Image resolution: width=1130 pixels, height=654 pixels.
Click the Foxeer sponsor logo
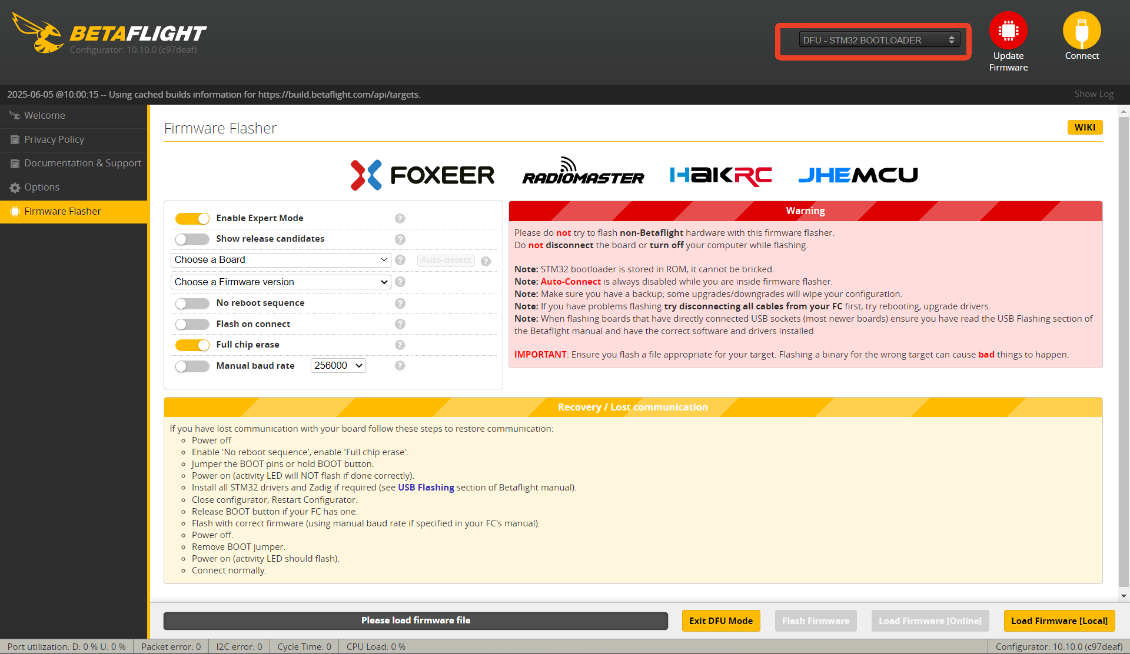point(423,175)
